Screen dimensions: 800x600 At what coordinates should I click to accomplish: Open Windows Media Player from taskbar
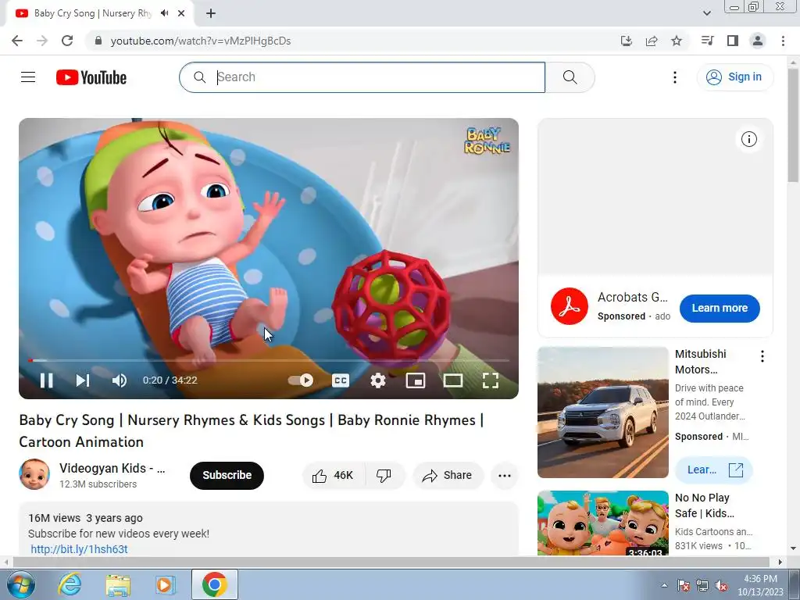(x=166, y=584)
